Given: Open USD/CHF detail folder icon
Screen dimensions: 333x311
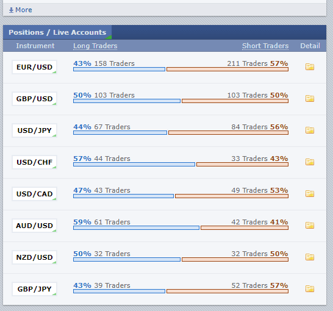Looking at the screenshot, I should click(310, 162).
